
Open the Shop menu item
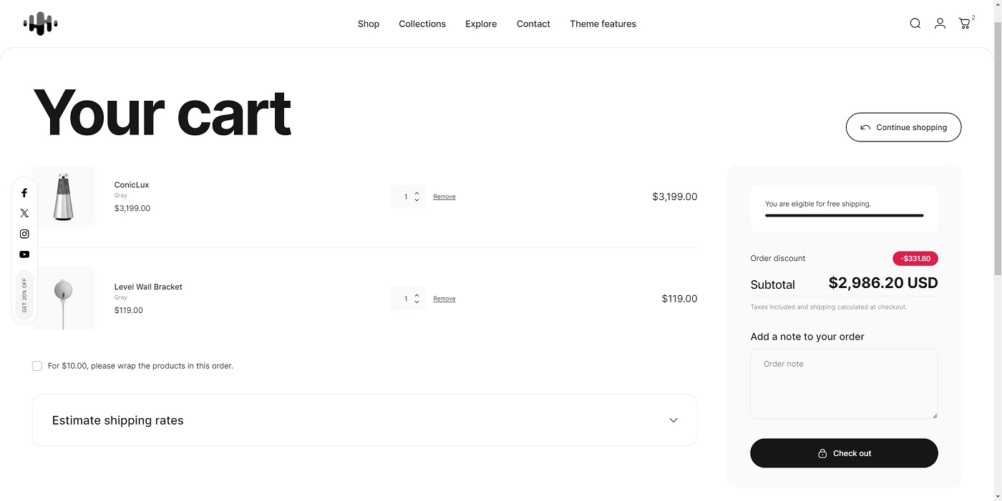tap(368, 24)
